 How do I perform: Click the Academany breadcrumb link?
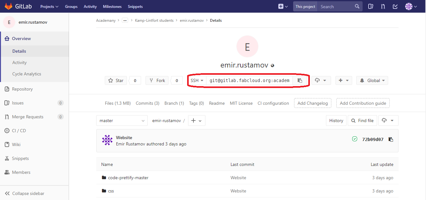tap(106, 21)
